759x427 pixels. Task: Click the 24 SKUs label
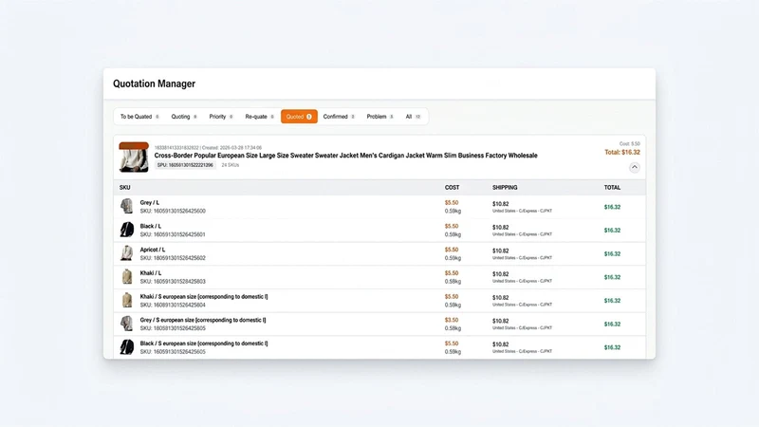point(230,165)
